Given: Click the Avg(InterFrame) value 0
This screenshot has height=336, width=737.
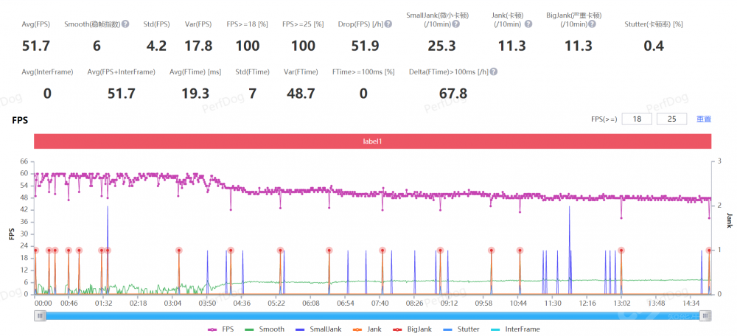Looking at the screenshot, I should (x=47, y=94).
